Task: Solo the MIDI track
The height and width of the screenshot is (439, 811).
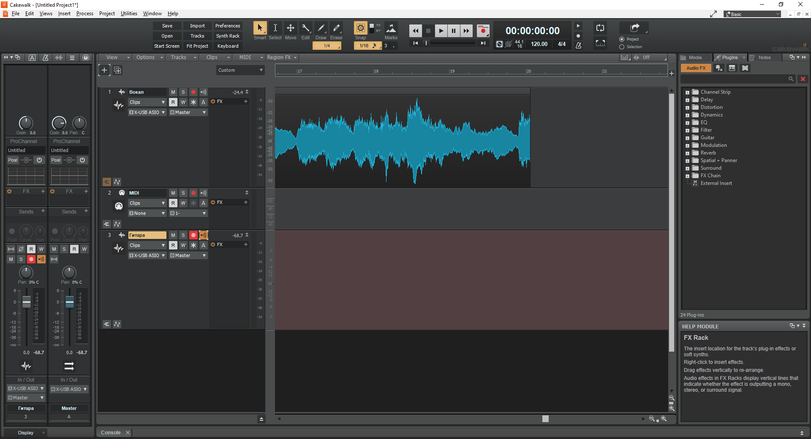Action: 183,193
